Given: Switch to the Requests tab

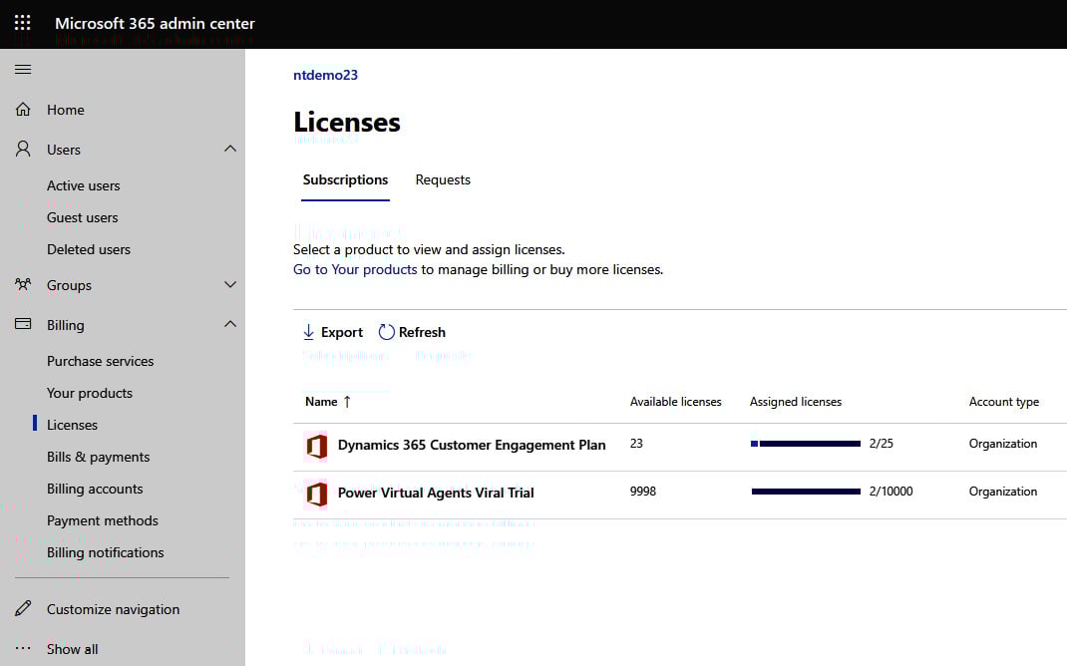Looking at the screenshot, I should (x=443, y=179).
